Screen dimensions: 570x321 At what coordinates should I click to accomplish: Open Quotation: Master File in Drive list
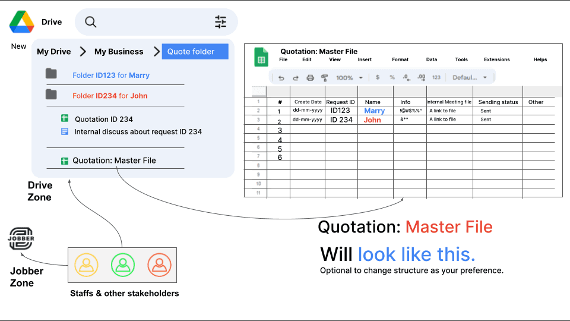tap(114, 160)
